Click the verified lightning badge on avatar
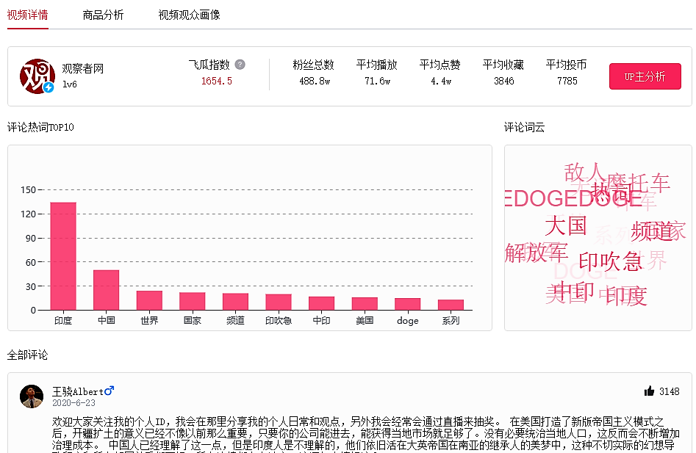 (x=49, y=87)
